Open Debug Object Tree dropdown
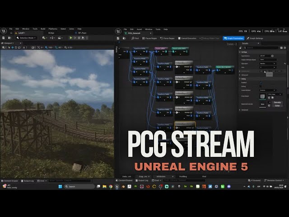Image resolution: width=289 pixels, height=217 pixels. click(210, 38)
